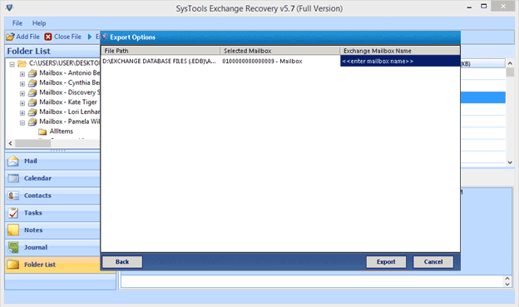Viewport: 519px width, 307px height.
Task: Open the Help menu
Action: pyautogui.click(x=39, y=23)
